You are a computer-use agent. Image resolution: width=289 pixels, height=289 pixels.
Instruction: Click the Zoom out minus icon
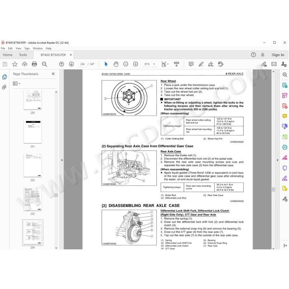point(126,64)
